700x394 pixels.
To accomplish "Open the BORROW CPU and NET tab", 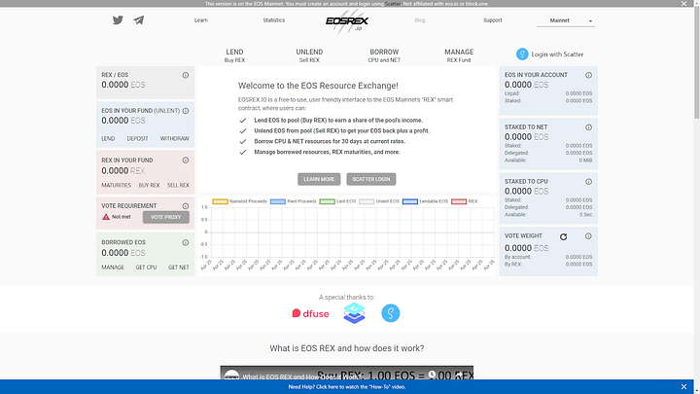I will [x=384, y=55].
